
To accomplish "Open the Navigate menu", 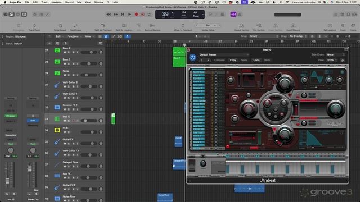I will [56, 2].
